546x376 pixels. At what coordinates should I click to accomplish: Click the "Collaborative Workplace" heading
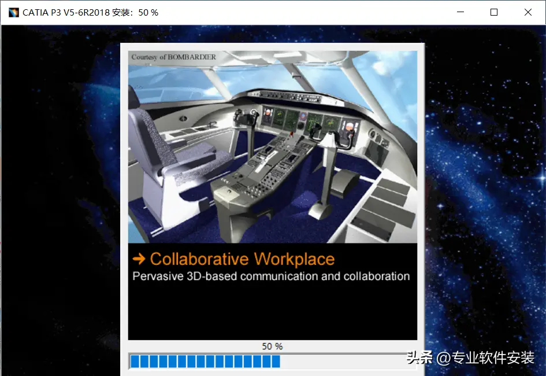click(x=242, y=259)
